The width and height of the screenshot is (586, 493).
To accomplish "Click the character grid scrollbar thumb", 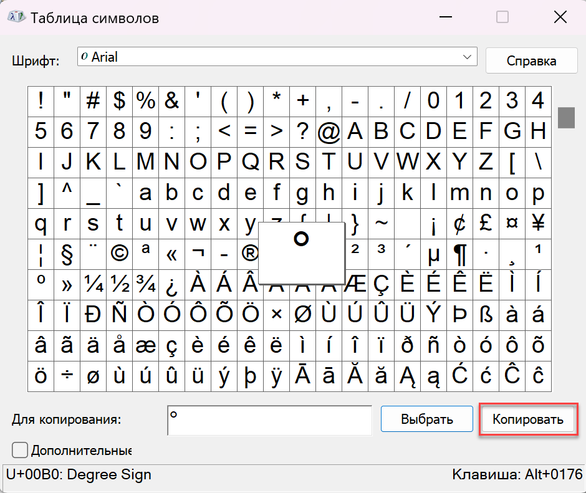I will (x=565, y=117).
